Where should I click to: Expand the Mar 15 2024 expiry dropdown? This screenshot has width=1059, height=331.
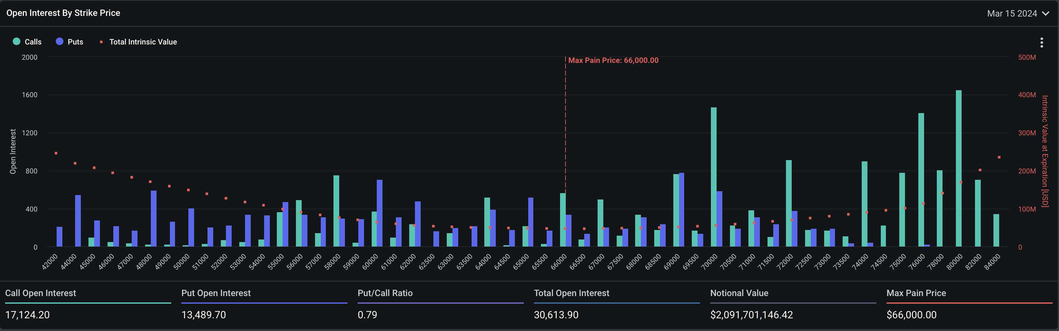(x=1012, y=14)
